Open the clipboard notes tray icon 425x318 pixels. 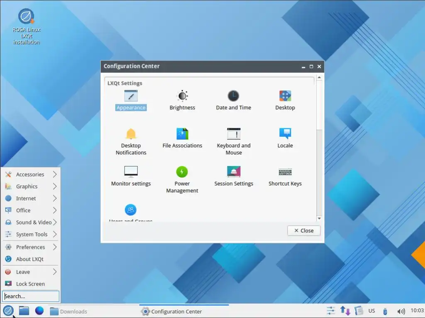tap(359, 311)
